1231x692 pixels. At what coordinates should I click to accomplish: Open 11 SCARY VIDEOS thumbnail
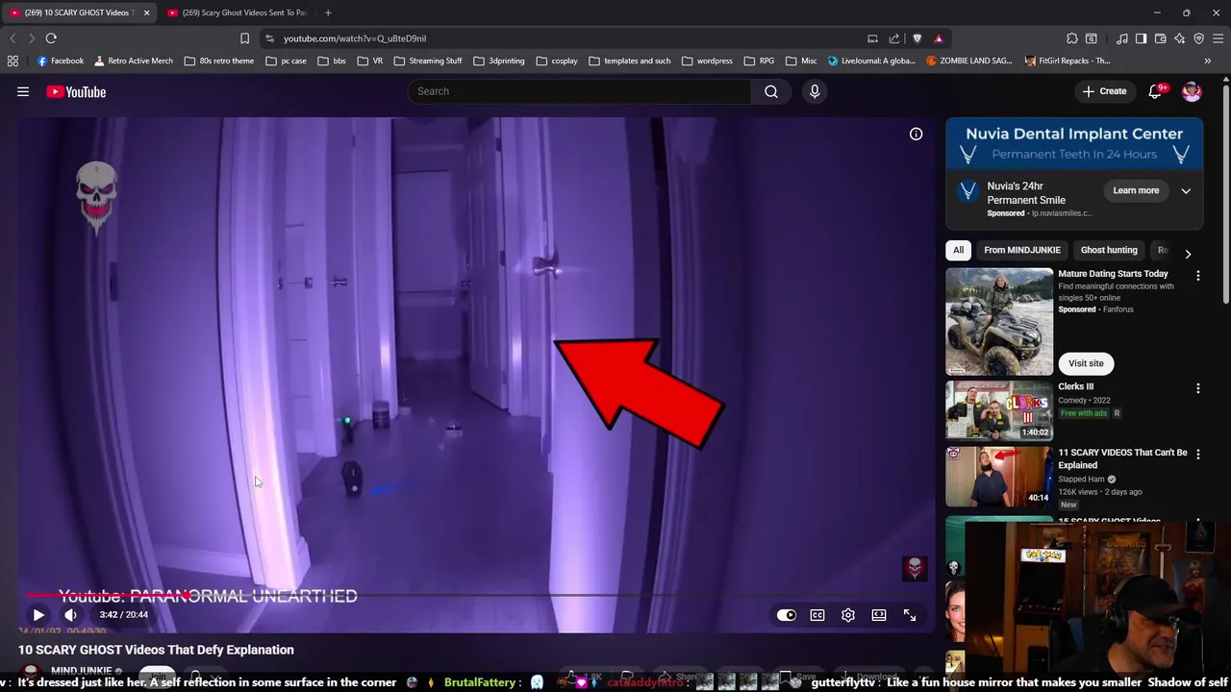click(x=999, y=476)
